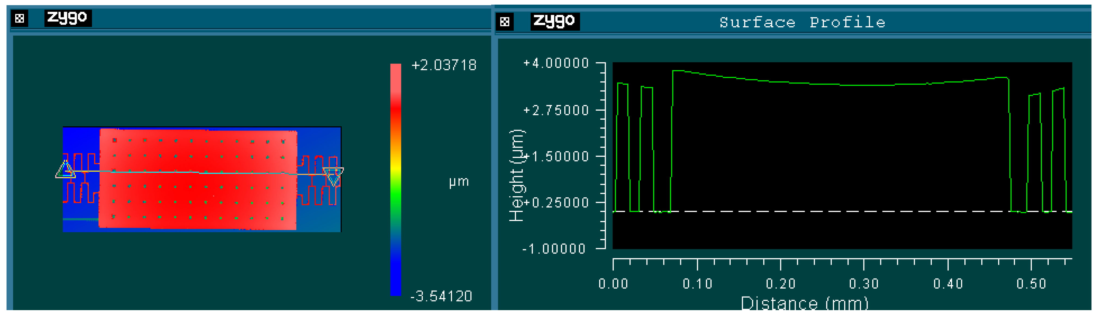
Task: Click the +4.00000 y-axis upper limit
Action: pyautogui.click(x=556, y=64)
